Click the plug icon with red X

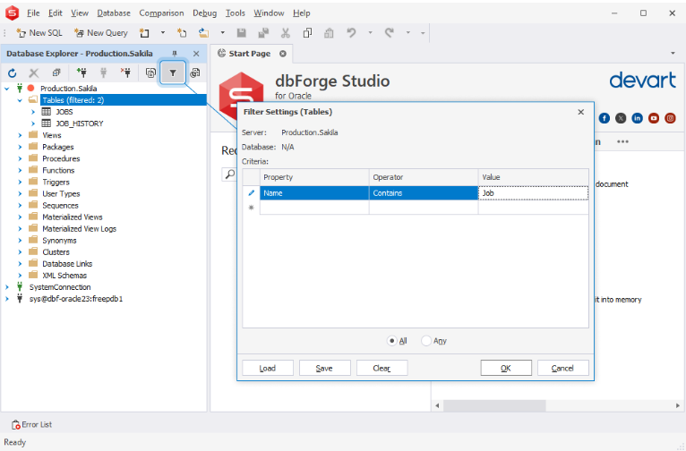point(125,72)
